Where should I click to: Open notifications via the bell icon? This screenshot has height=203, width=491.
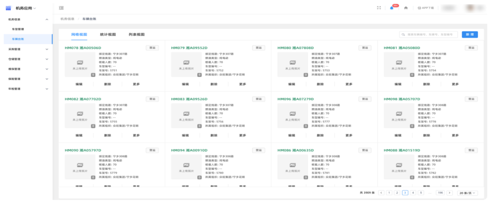click(x=391, y=8)
